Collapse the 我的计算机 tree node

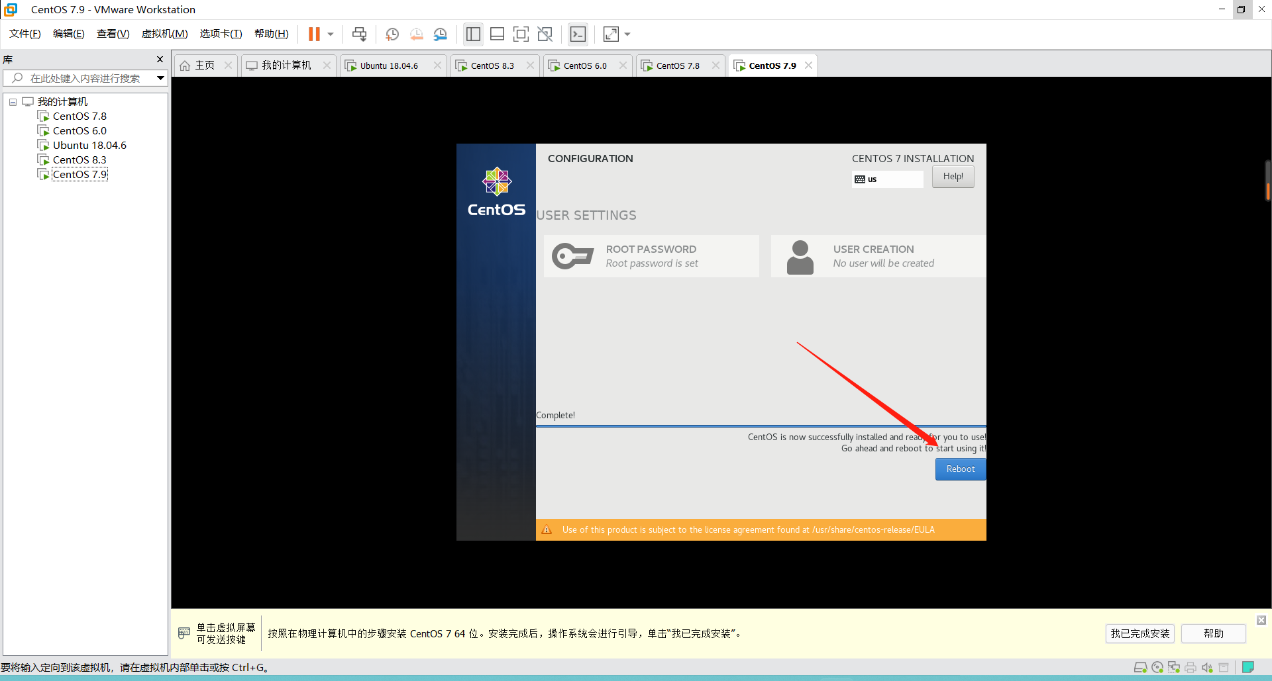13,102
